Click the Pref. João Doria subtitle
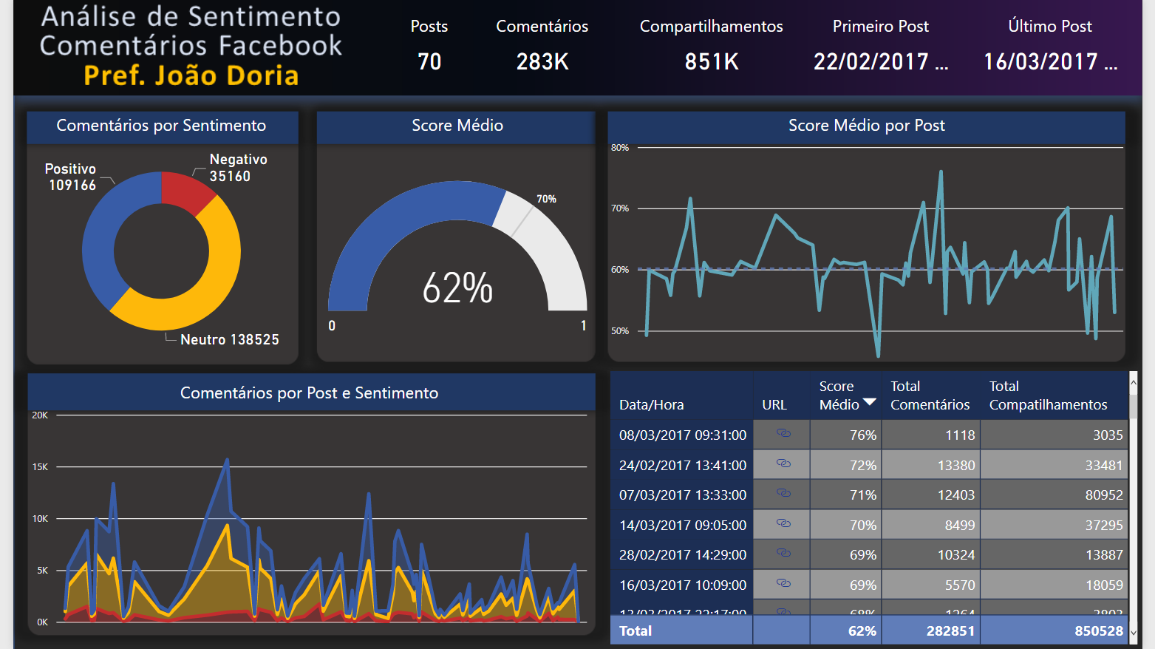The height and width of the screenshot is (649, 1155). (x=191, y=75)
